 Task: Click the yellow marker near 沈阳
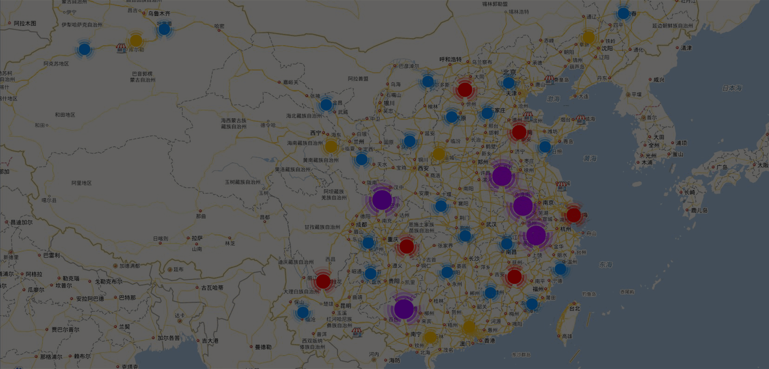pos(588,38)
